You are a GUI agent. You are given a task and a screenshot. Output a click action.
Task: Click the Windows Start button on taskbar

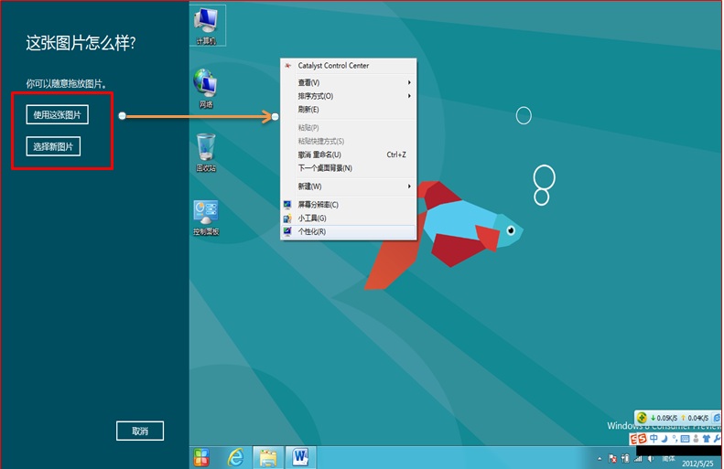[201, 457]
